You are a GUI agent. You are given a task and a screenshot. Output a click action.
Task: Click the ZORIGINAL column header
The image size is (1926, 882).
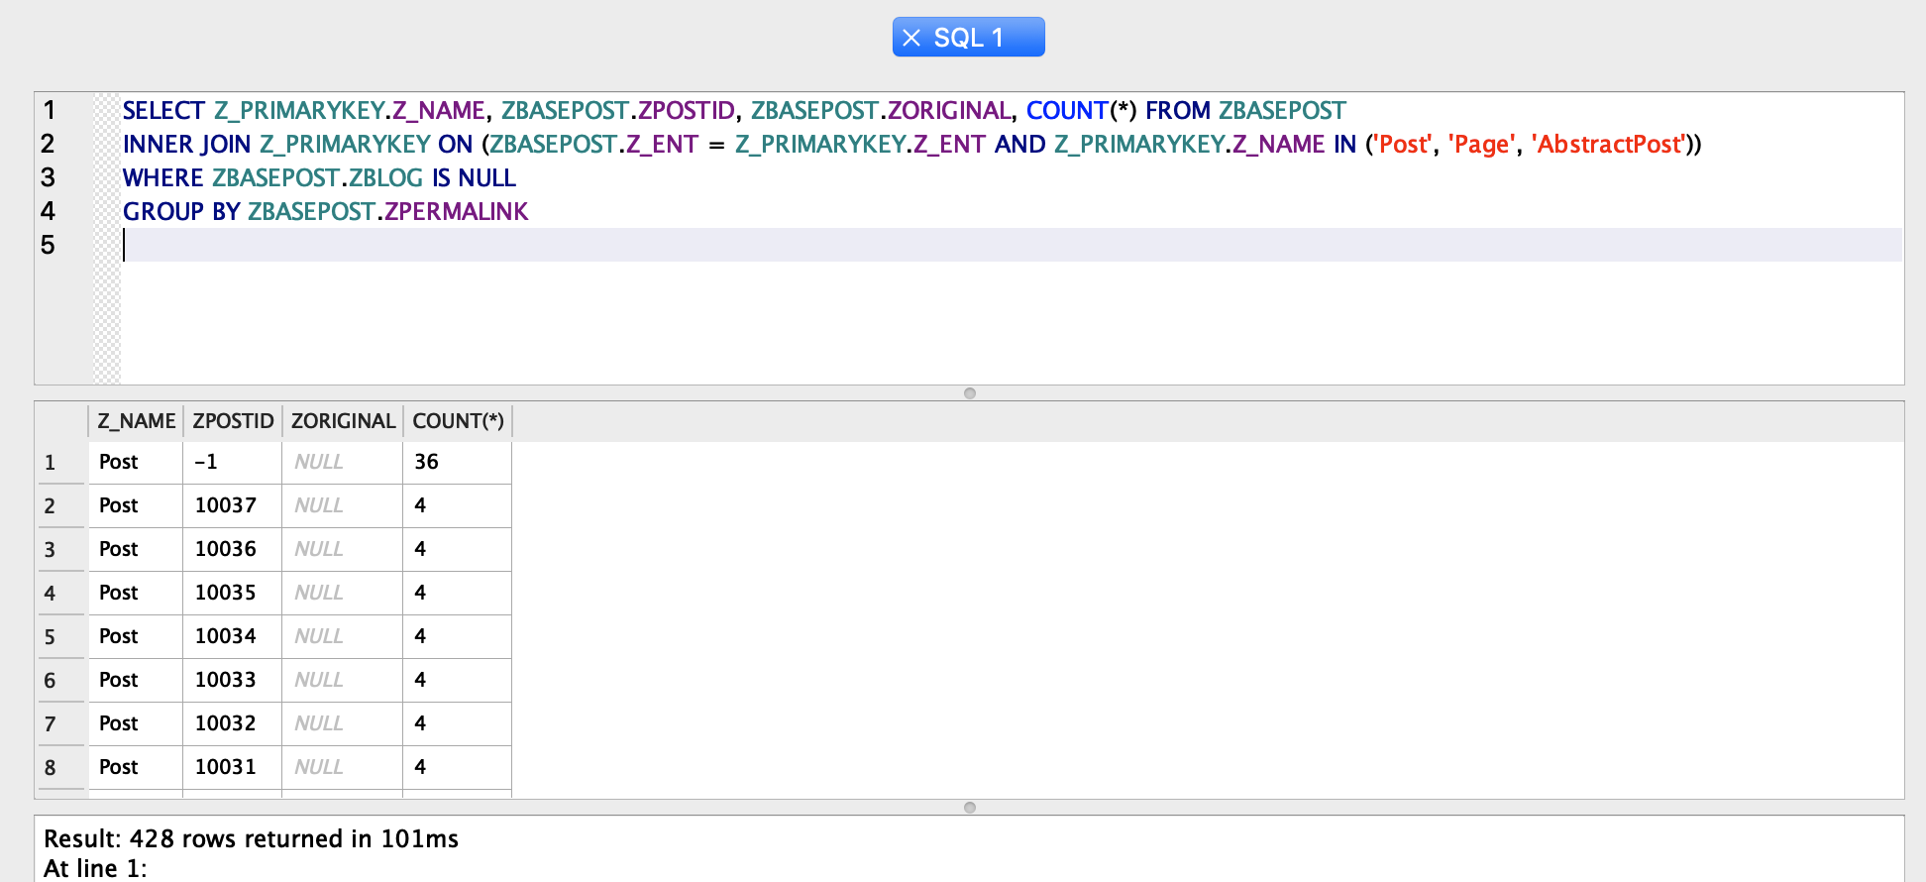(x=343, y=421)
